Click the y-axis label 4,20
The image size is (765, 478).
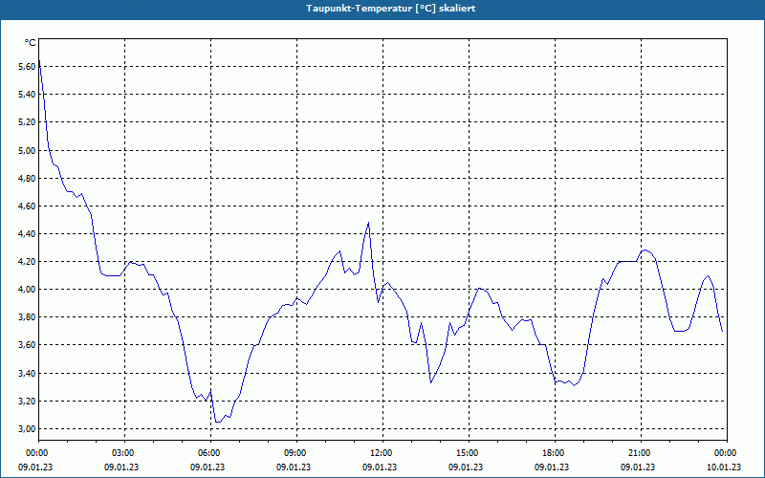(27, 261)
